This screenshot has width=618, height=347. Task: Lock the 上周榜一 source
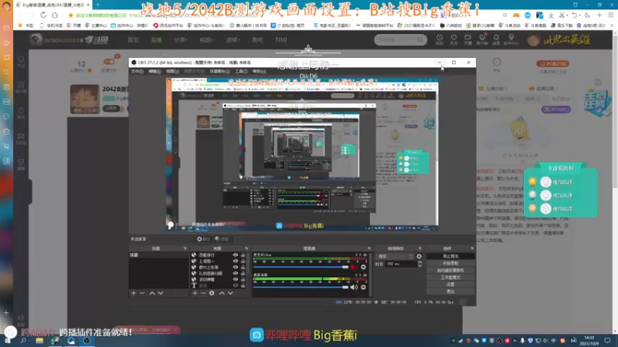(x=243, y=261)
